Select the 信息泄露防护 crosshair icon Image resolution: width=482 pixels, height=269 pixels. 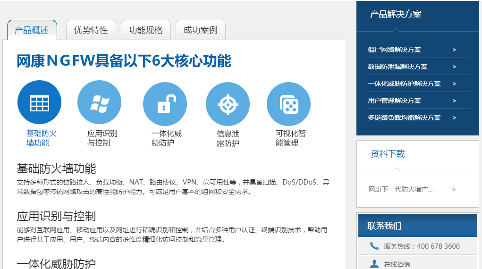[228, 104]
